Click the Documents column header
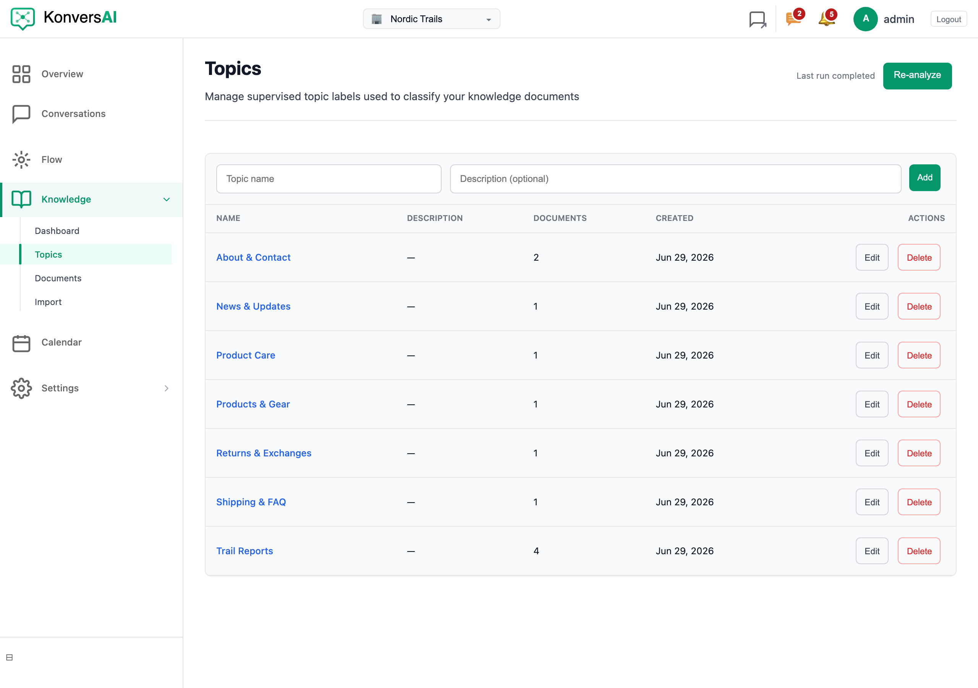The width and height of the screenshot is (978, 688). [560, 218]
